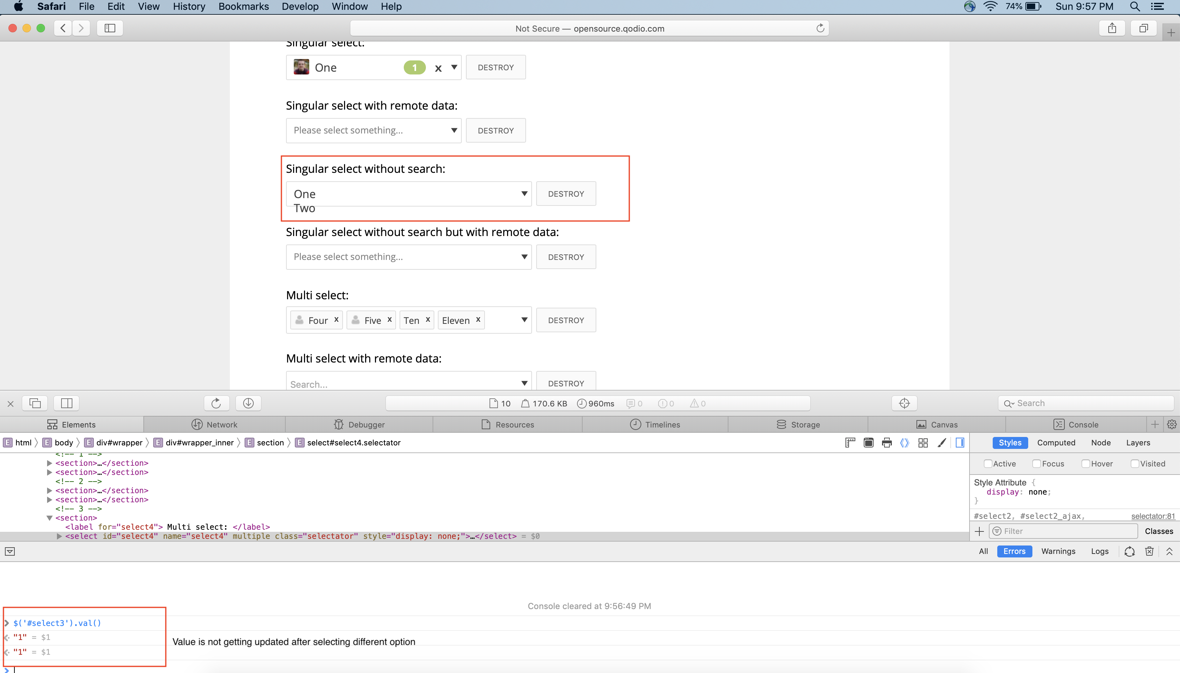Click the styles Filter input field
1180x673 pixels.
(1063, 531)
